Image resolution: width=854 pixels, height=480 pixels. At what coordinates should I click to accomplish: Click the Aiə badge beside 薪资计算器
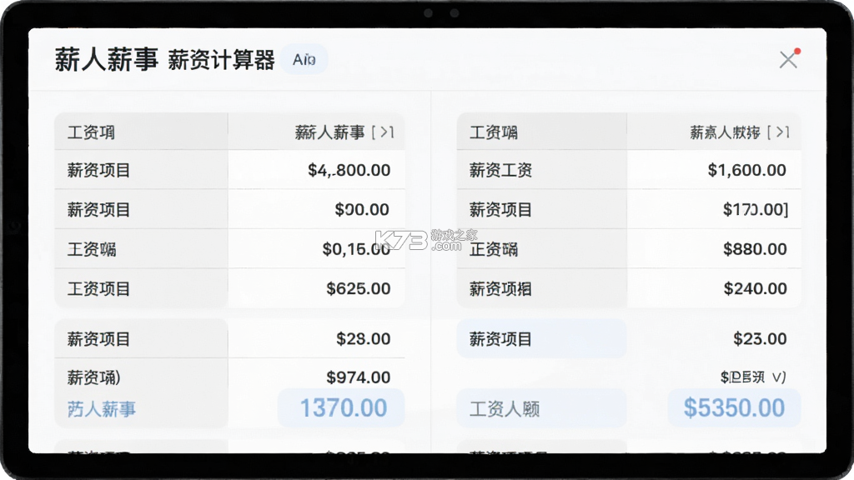coord(304,59)
